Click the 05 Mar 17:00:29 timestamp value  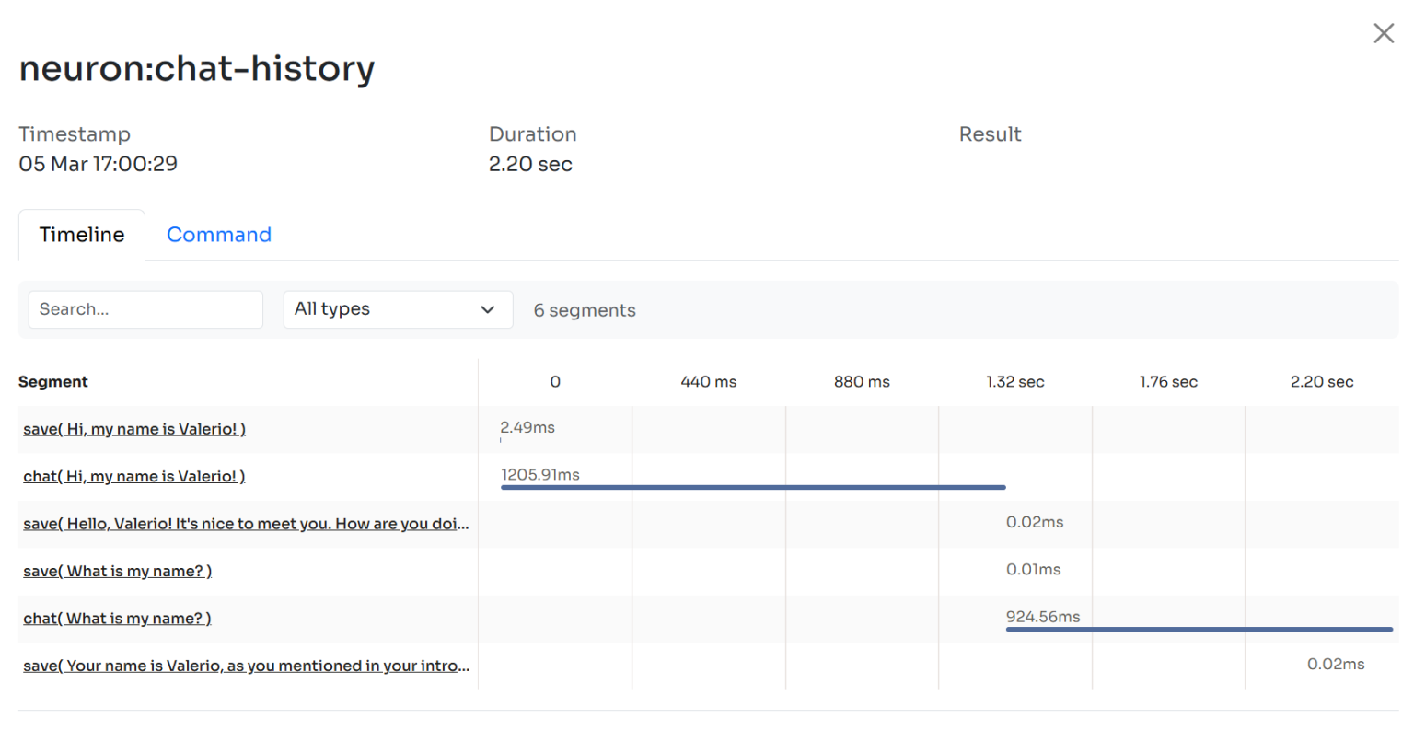click(99, 165)
